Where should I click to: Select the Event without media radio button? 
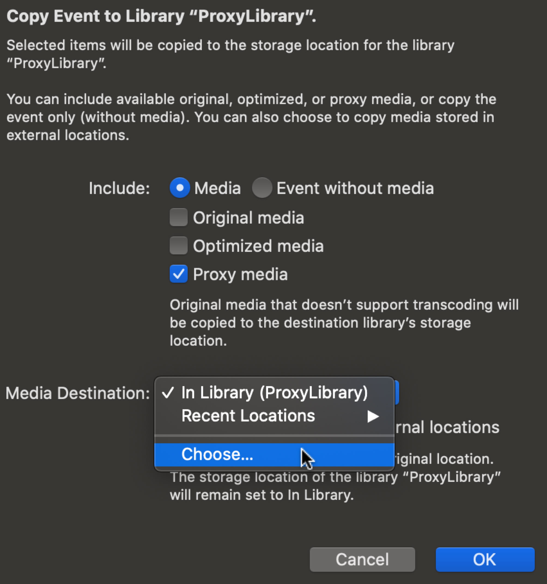262,188
